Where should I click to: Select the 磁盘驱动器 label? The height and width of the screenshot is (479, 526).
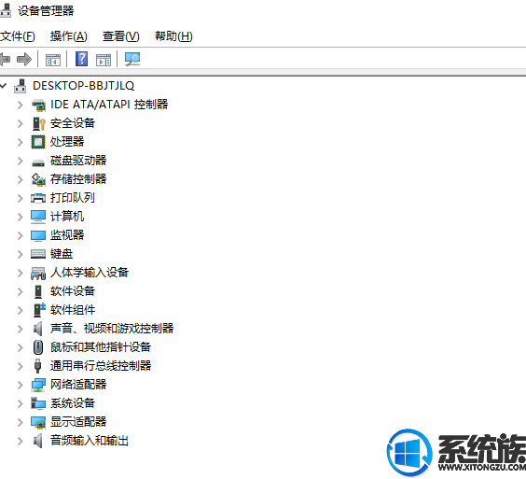tap(78, 161)
